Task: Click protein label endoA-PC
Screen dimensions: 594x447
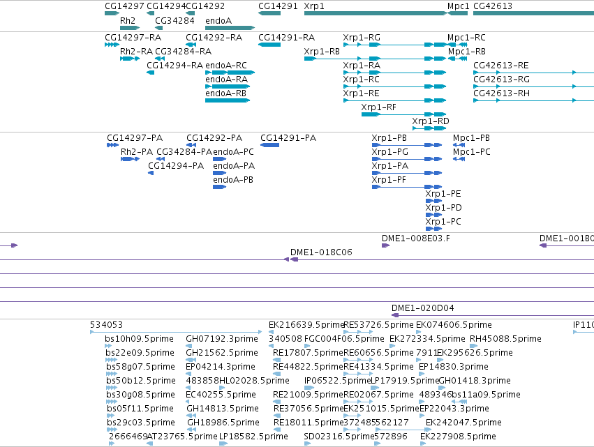Action: [233, 153]
